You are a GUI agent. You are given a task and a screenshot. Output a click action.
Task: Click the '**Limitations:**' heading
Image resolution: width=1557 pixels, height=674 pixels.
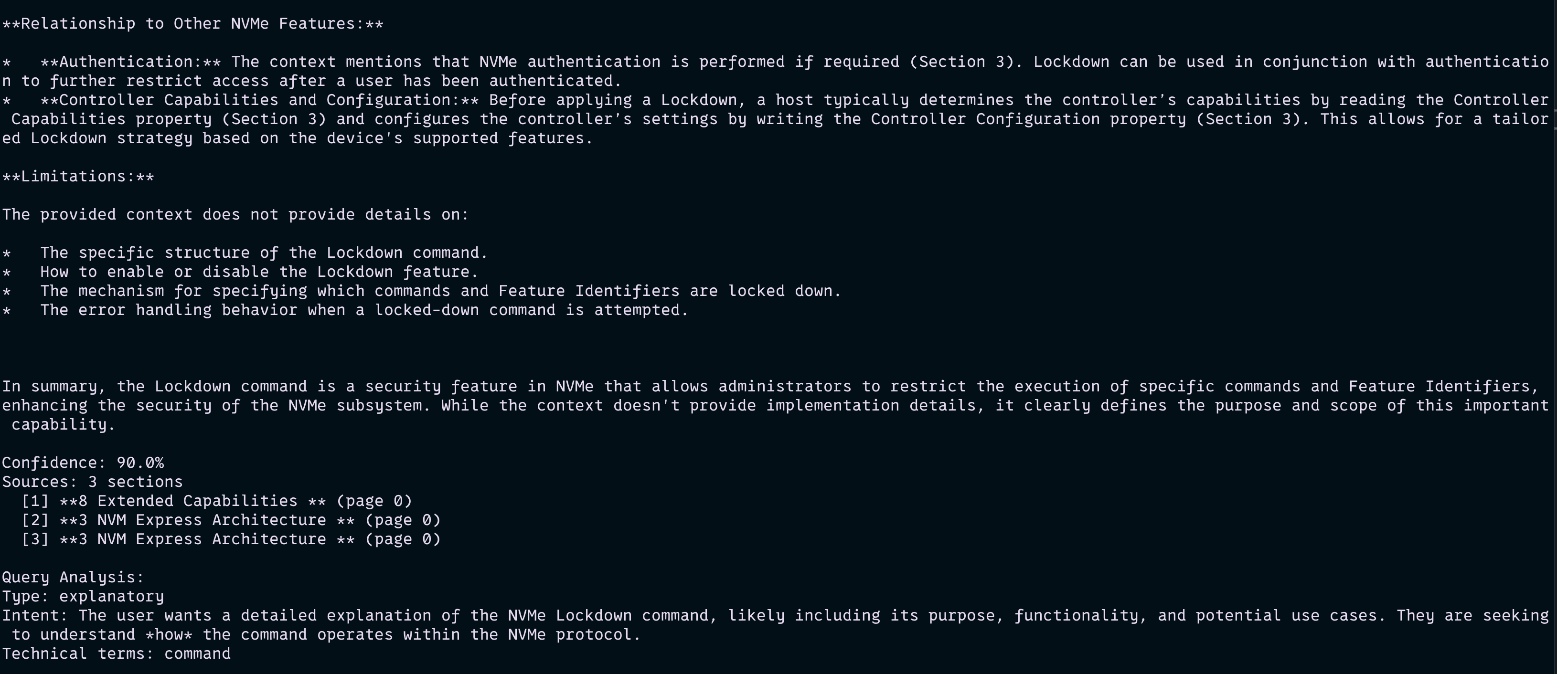coord(78,176)
